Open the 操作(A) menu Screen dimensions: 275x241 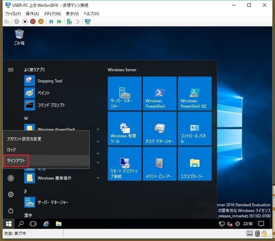32,14
